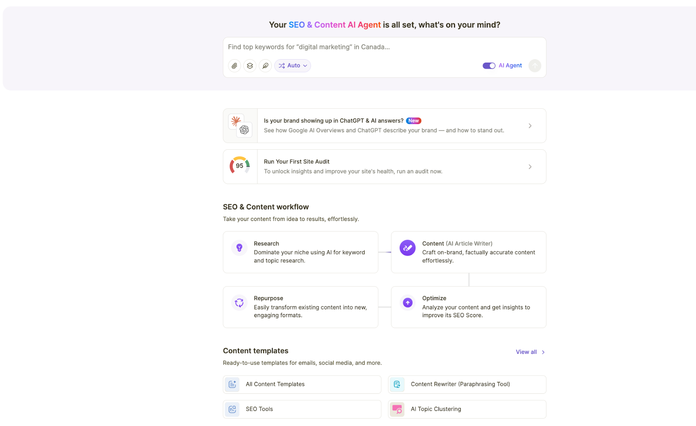This screenshot has width=696, height=426.
Task: Click the Optimize arrow icon
Action: point(407,302)
